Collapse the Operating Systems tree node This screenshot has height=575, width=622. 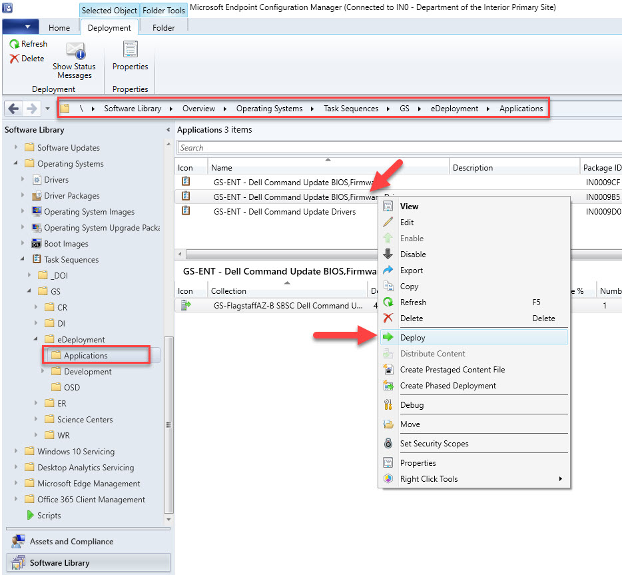pyautogui.click(x=16, y=163)
